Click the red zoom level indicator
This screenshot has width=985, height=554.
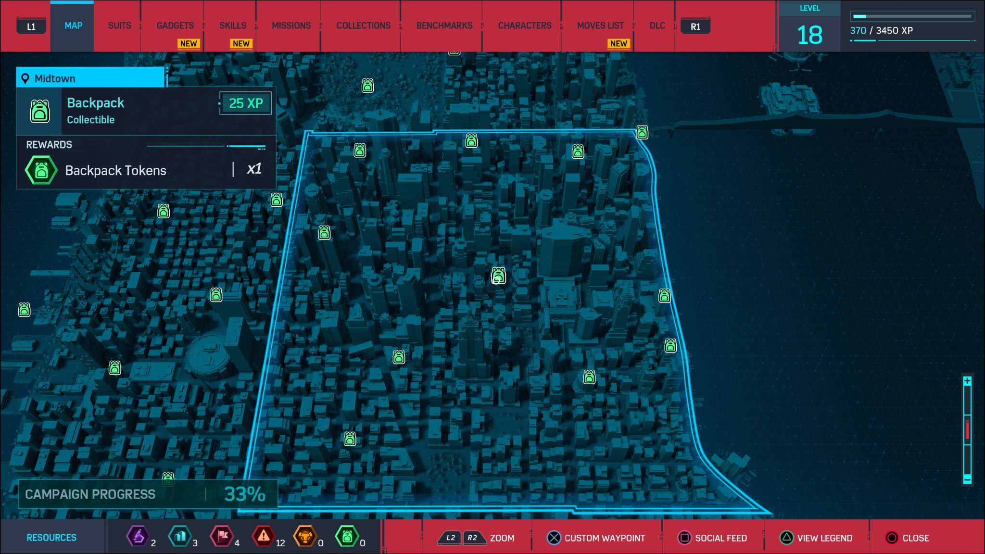coord(967,429)
